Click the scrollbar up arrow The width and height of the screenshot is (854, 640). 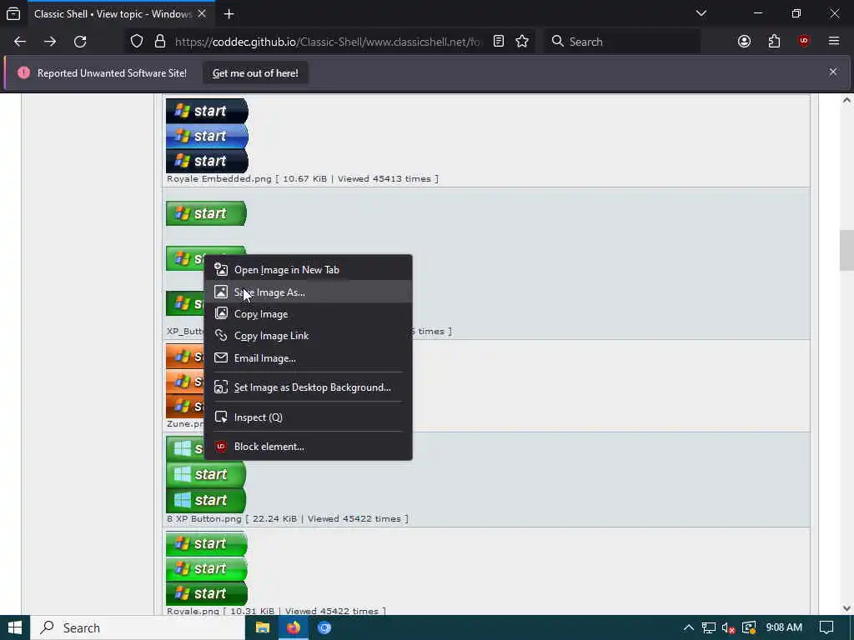[x=846, y=100]
